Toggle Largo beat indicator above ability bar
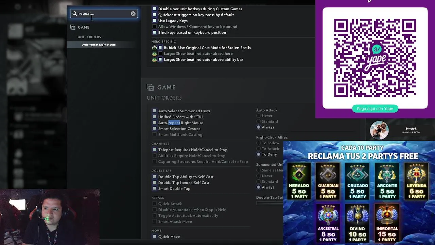This screenshot has height=245, width=435. pos(160,60)
